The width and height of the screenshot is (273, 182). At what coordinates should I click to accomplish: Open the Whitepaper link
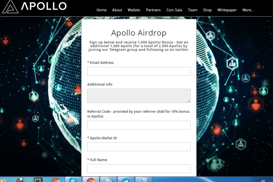(x=227, y=10)
